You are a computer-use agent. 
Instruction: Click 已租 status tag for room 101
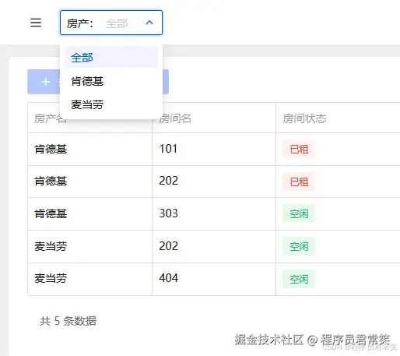299,150
